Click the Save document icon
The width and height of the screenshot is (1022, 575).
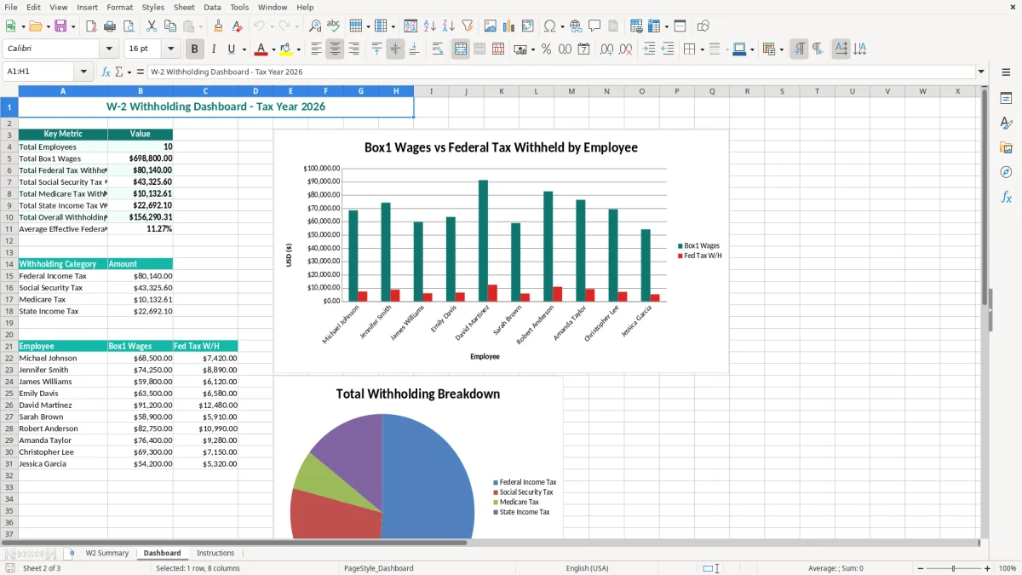(x=60, y=26)
